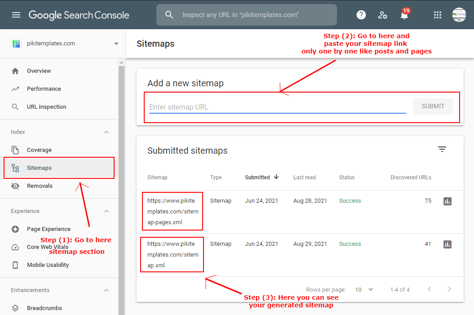The height and width of the screenshot is (315, 474).
Task: Open the hamburger main menu
Action: click(x=16, y=15)
